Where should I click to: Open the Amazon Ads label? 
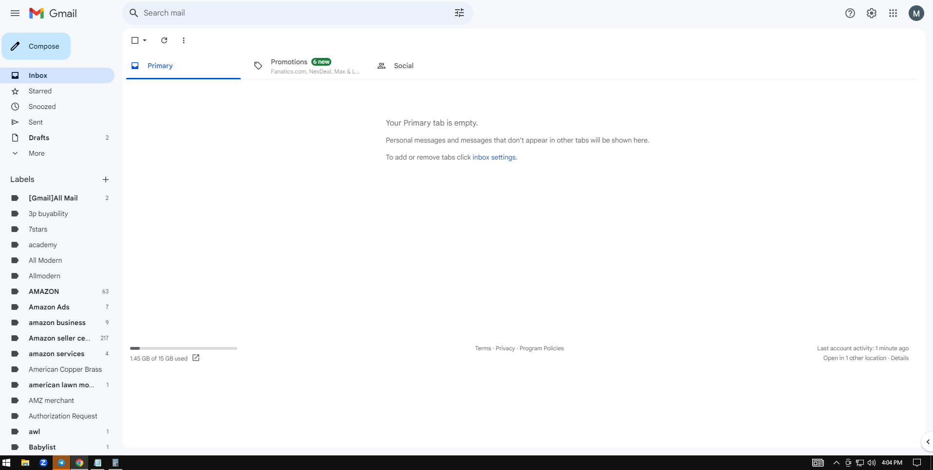click(x=57, y=307)
